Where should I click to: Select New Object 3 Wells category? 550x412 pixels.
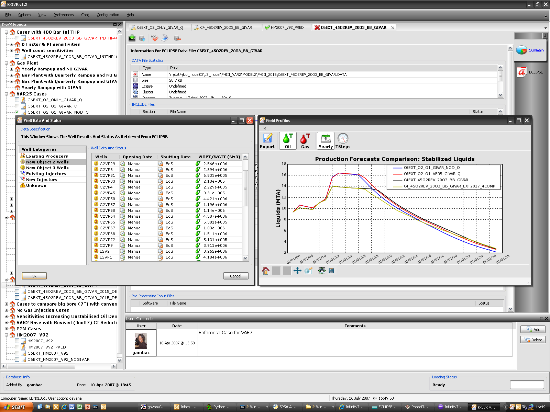tap(47, 168)
